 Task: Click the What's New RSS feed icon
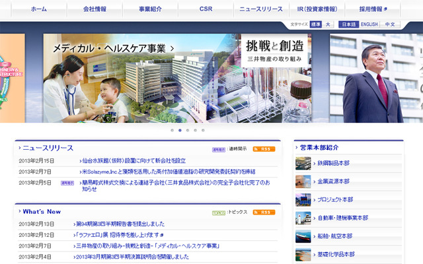click(264, 213)
